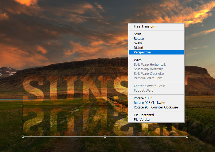Click the highlighted Perspective option
215x152 pixels.
[142, 52]
